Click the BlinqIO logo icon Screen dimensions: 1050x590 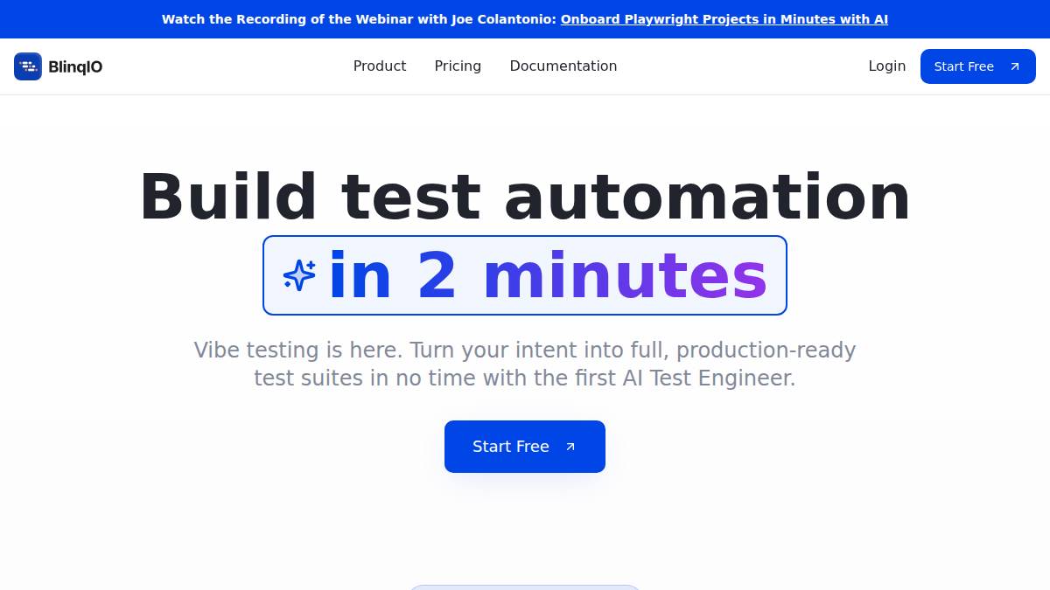click(28, 66)
